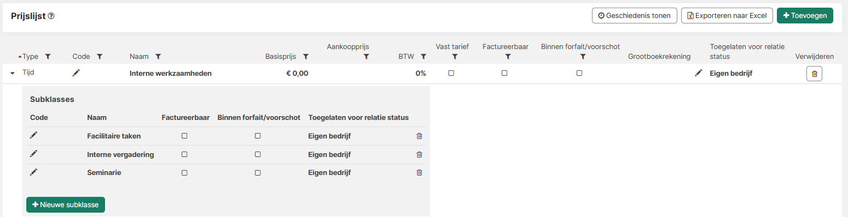Filter the Naam column
The height and width of the screenshot is (217, 848).
(x=158, y=56)
